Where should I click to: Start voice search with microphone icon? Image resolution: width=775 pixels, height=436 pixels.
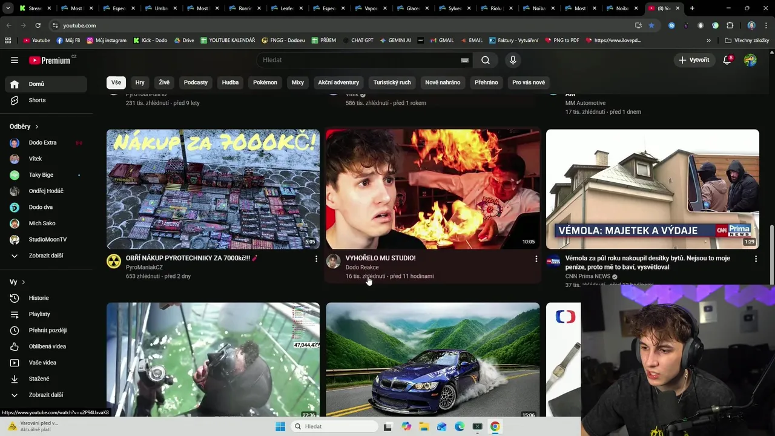[513, 60]
